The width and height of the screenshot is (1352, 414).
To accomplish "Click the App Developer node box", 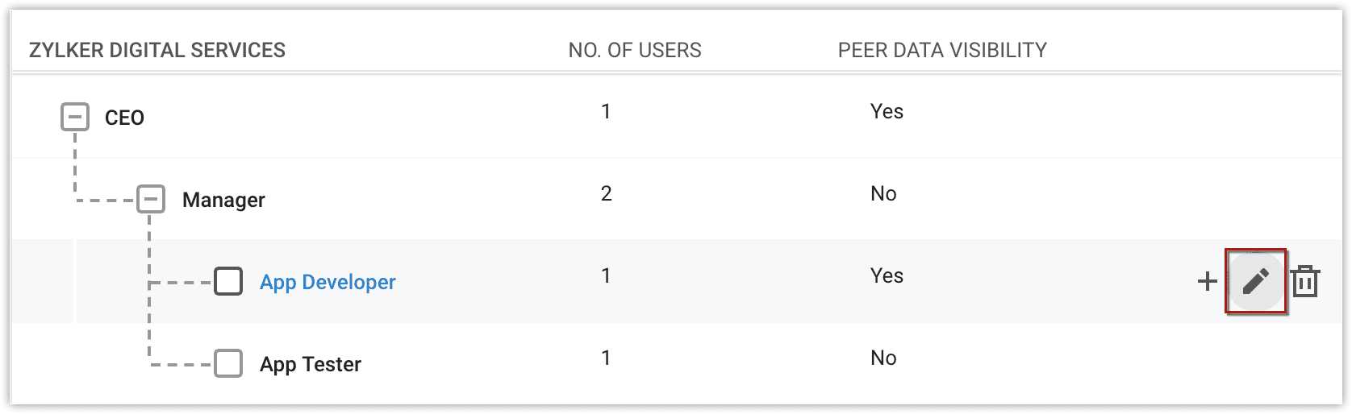I will pyautogui.click(x=228, y=281).
